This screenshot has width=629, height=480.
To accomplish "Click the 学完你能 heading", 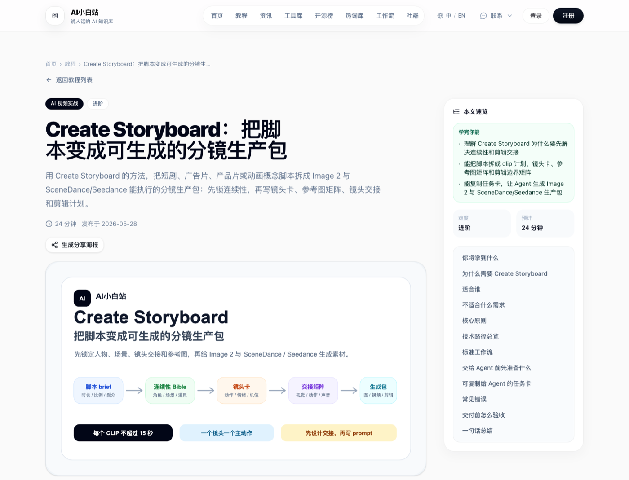I will (x=469, y=132).
